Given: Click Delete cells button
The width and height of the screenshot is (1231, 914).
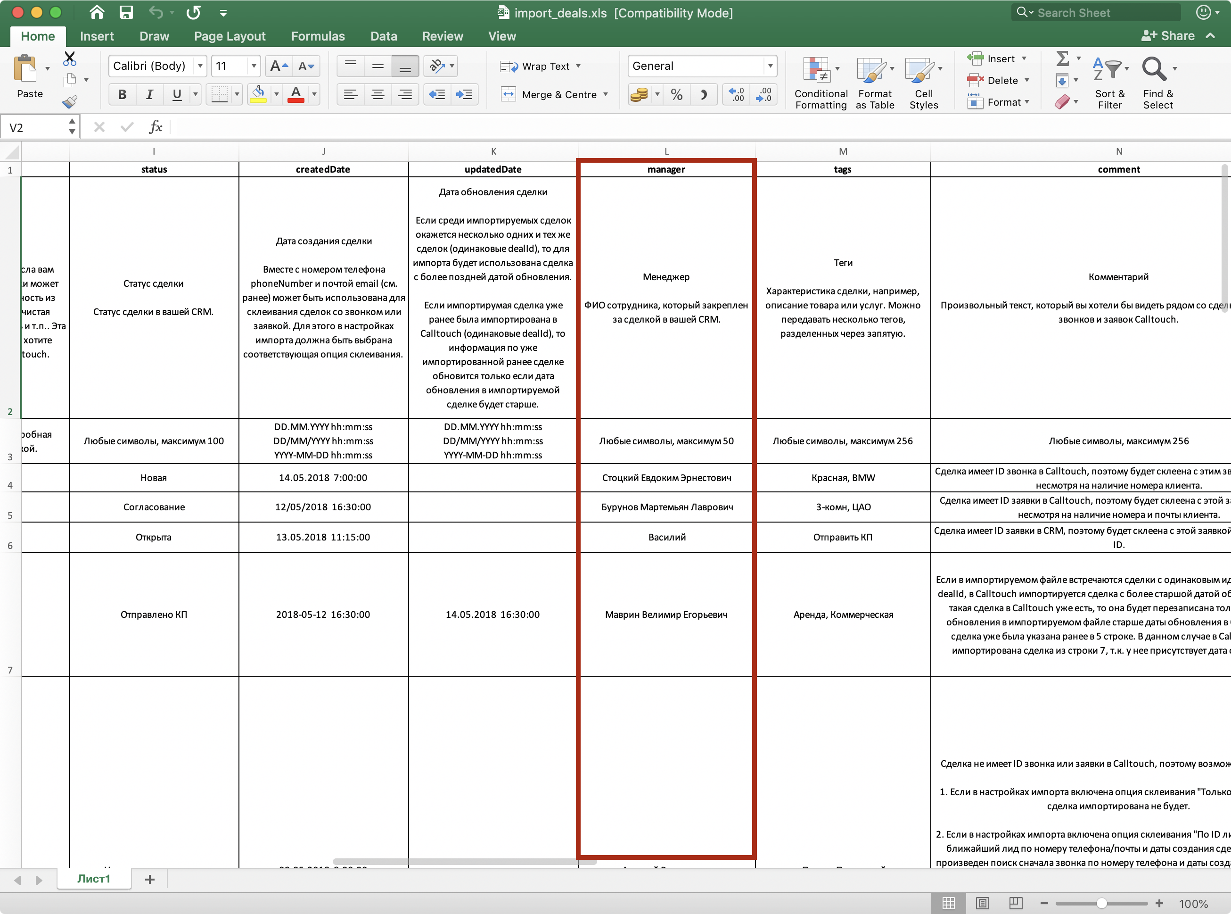Looking at the screenshot, I should click(998, 81).
